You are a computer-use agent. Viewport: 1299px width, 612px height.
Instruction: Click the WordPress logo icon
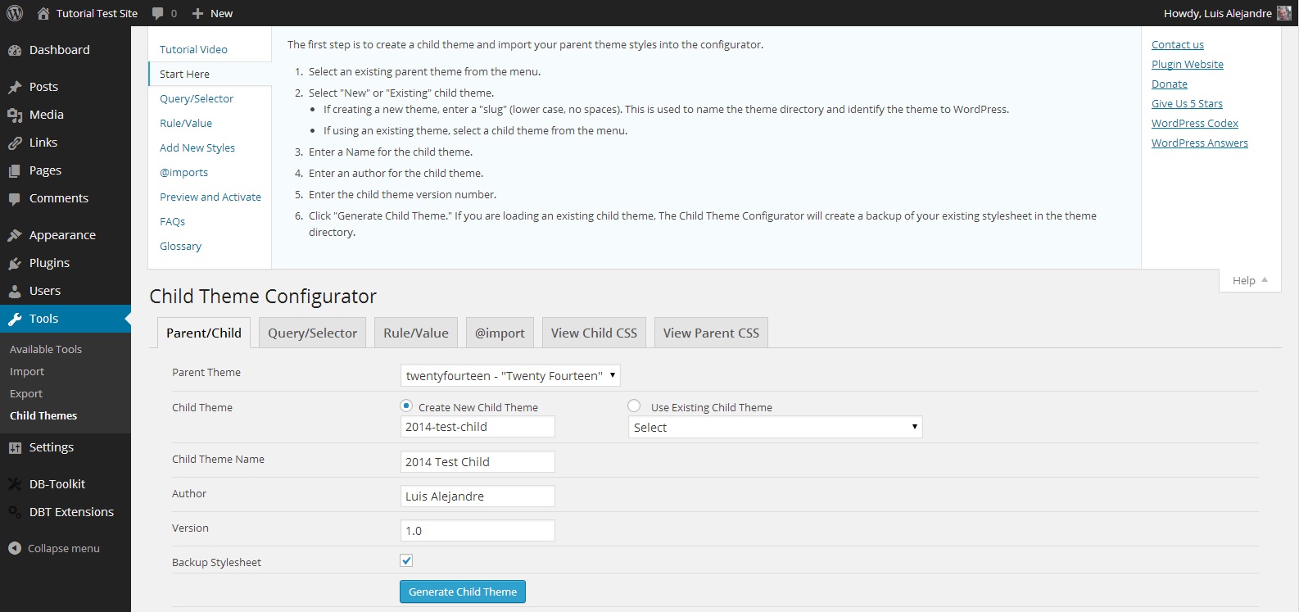pyautogui.click(x=15, y=13)
